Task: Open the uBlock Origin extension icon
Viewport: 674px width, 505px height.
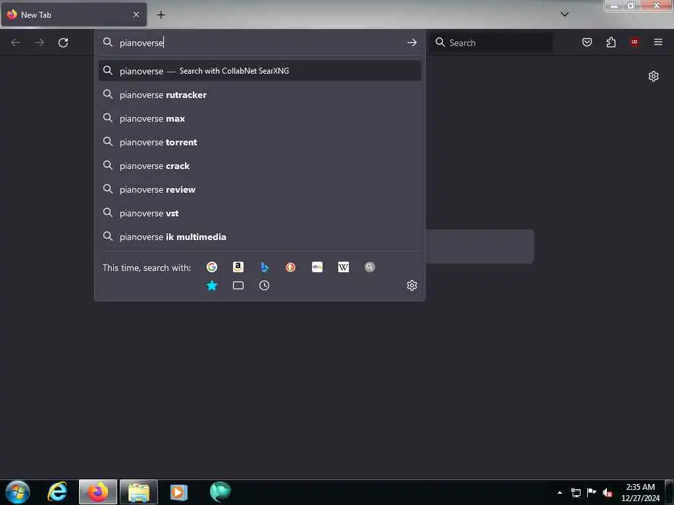Action: click(x=635, y=42)
